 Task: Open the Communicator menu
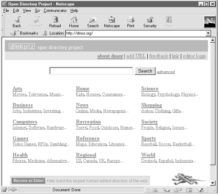[x=55, y=10]
